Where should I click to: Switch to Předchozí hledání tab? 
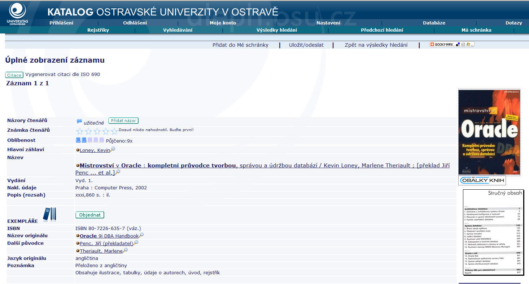pos(382,30)
